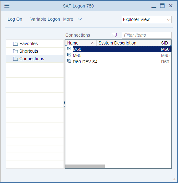Click the M60 SID cell

pos(165,49)
